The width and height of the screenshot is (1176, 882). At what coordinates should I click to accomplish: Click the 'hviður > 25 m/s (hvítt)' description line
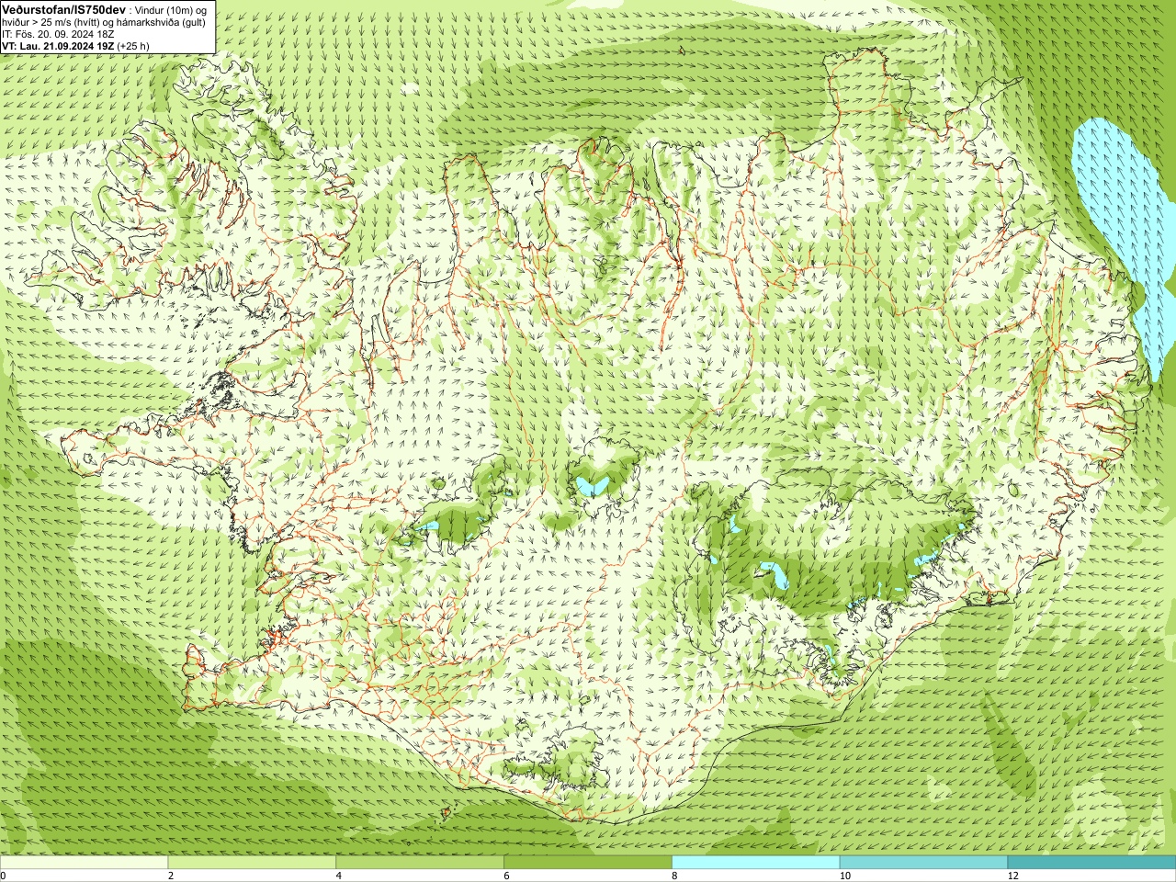pyautogui.click(x=103, y=22)
